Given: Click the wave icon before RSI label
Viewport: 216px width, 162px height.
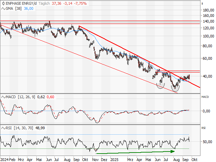Looking at the screenshot, I should 3,128.
